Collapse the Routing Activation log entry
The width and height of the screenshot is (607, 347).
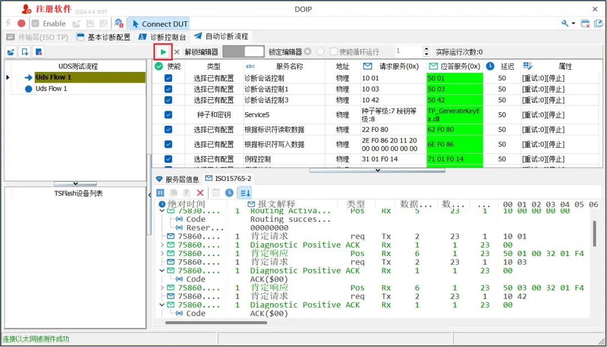[162, 212]
